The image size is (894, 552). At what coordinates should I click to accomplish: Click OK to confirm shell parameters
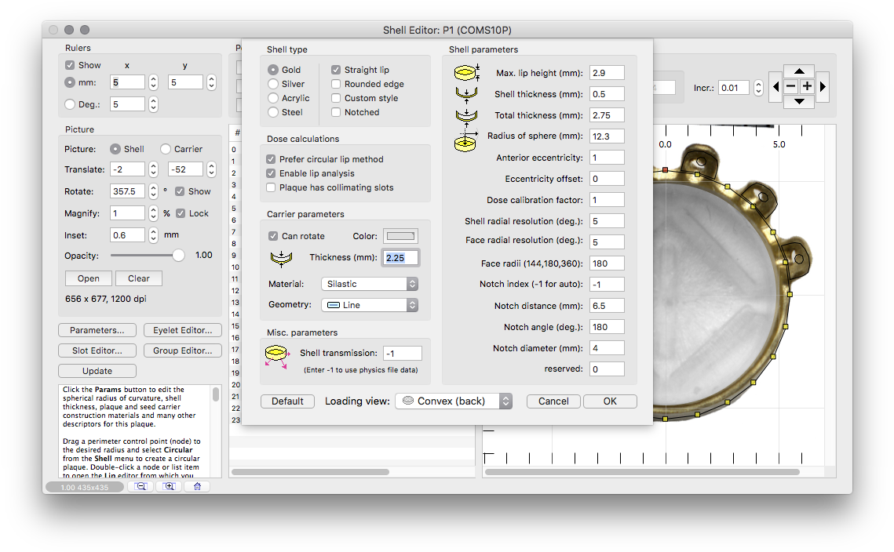point(610,401)
